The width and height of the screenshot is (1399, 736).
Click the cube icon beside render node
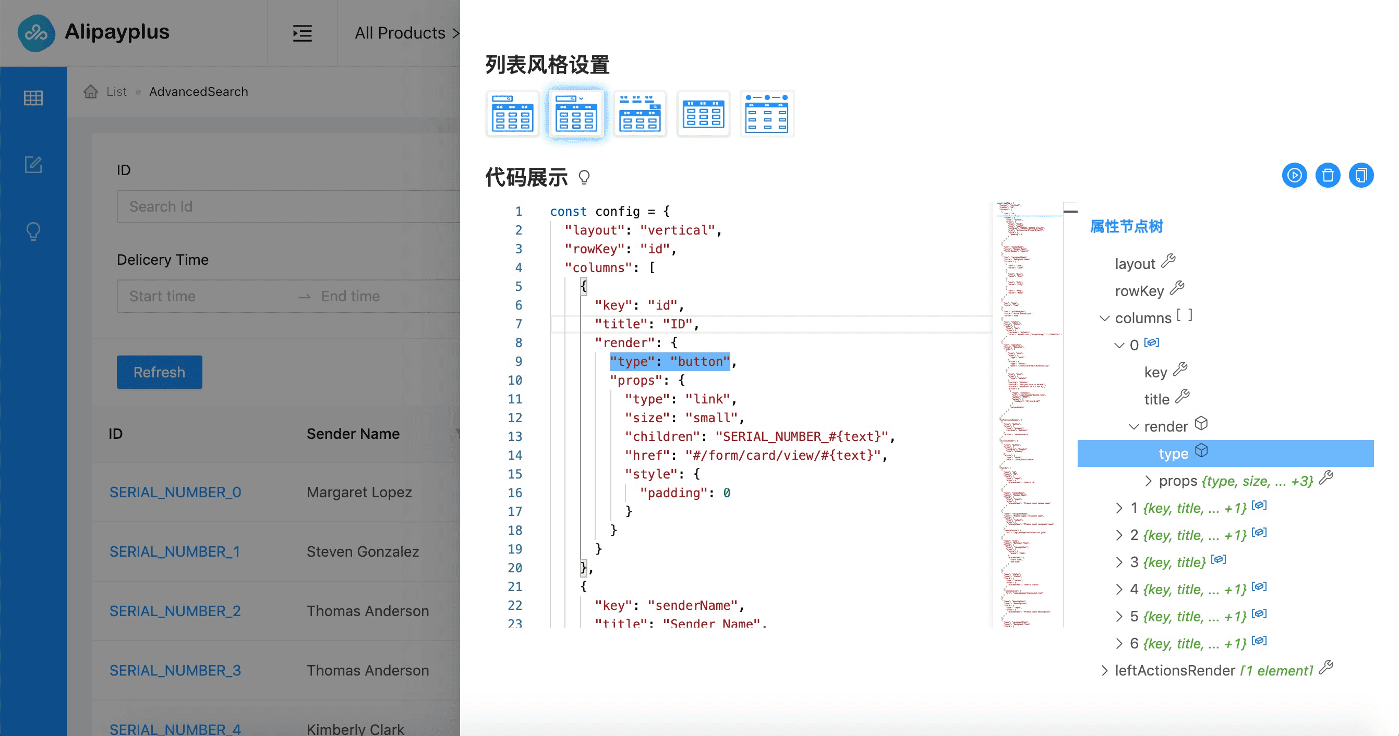coord(1201,423)
